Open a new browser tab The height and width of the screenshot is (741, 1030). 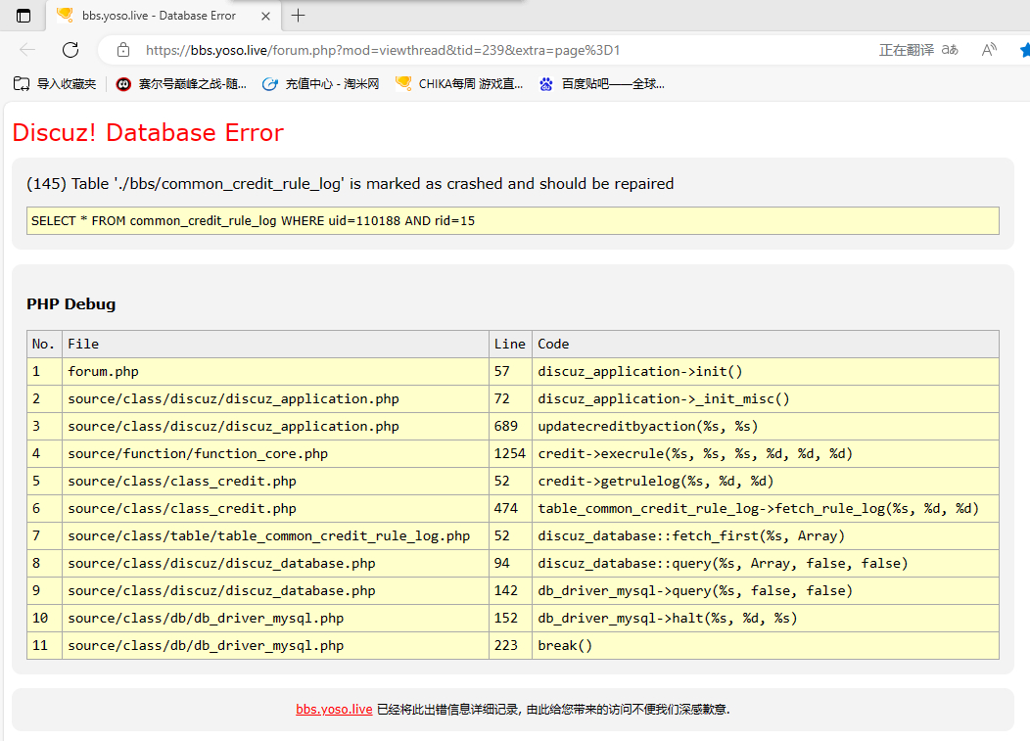pyautogui.click(x=299, y=15)
